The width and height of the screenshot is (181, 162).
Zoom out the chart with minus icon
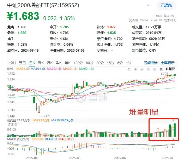click(142, 69)
